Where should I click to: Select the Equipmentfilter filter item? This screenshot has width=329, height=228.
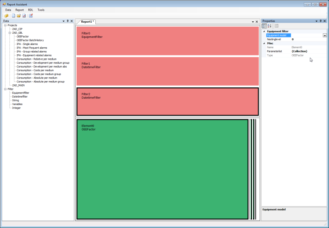tap(21, 93)
